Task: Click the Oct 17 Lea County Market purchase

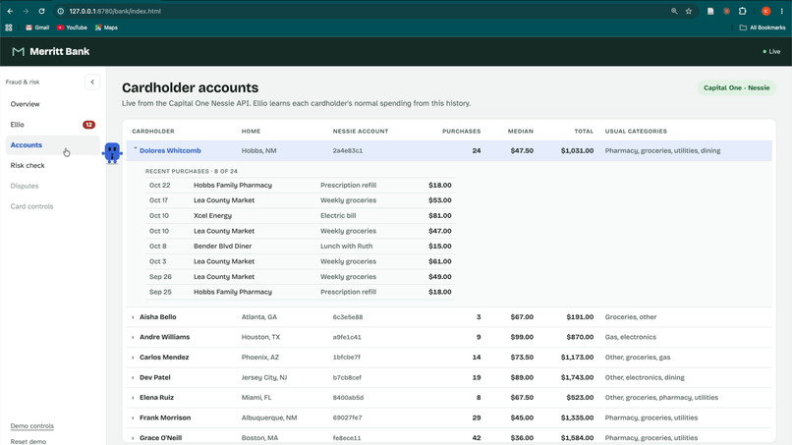Action: pyautogui.click(x=300, y=200)
